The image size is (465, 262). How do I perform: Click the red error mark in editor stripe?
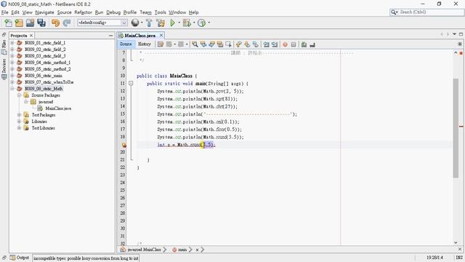461,127
